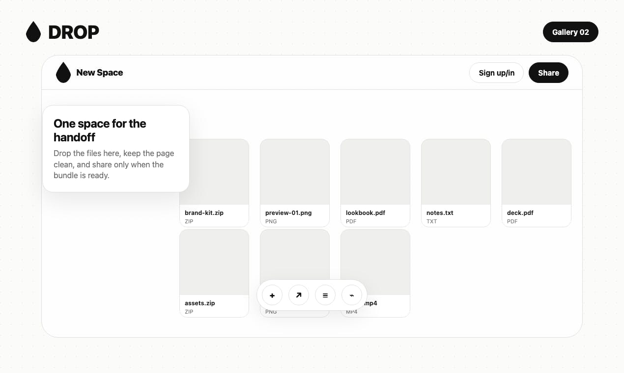
Task: Open the three-line menu icon in floating toolbar
Action: (x=325, y=295)
